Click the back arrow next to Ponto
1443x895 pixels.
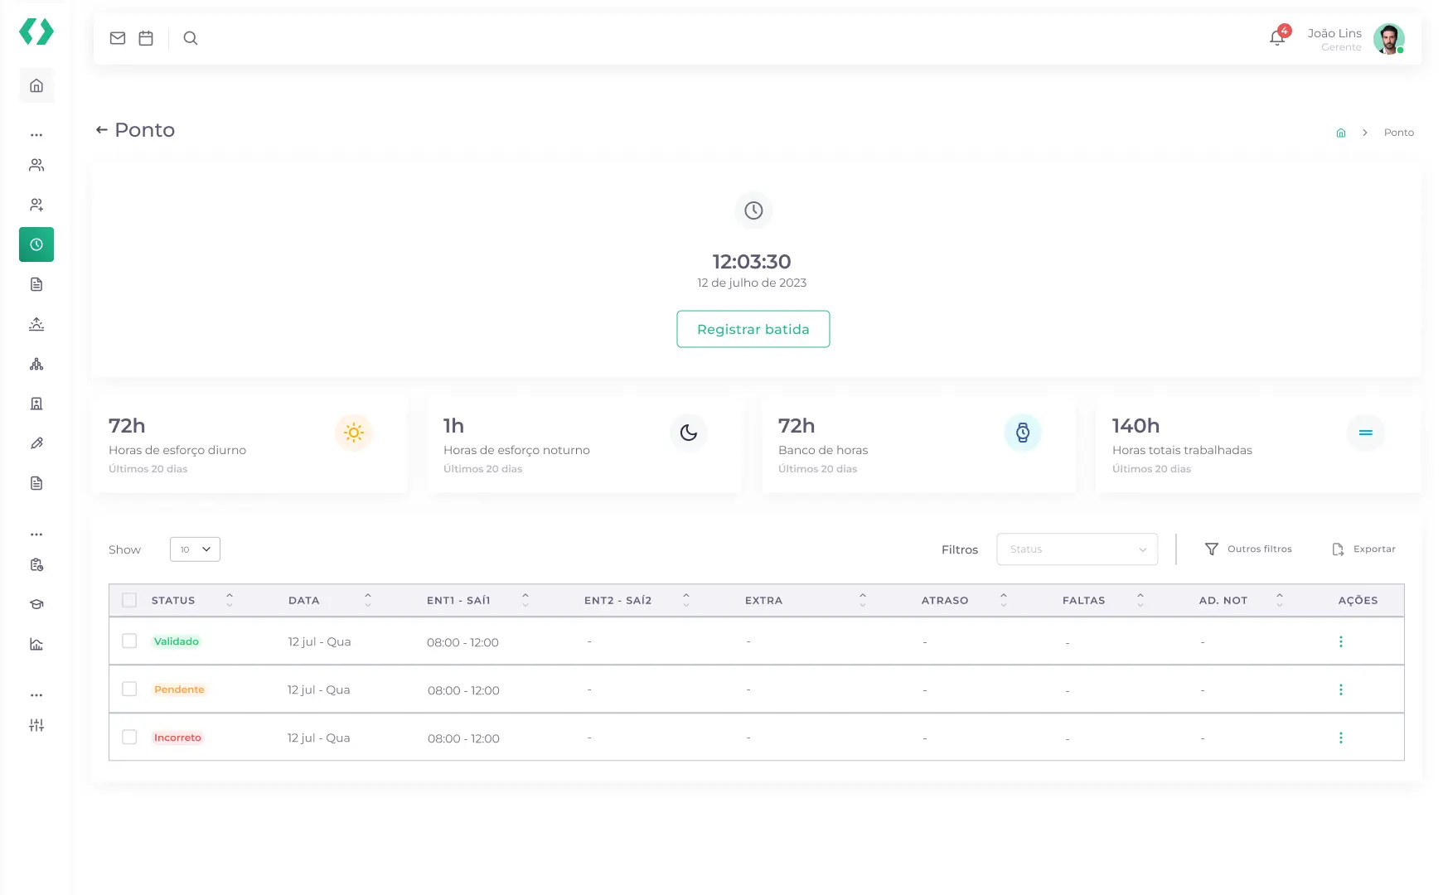point(102,130)
